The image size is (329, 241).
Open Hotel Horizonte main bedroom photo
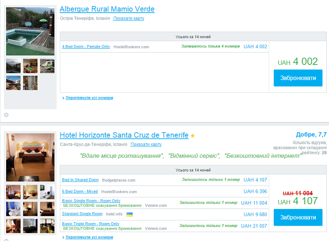[30, 157]
